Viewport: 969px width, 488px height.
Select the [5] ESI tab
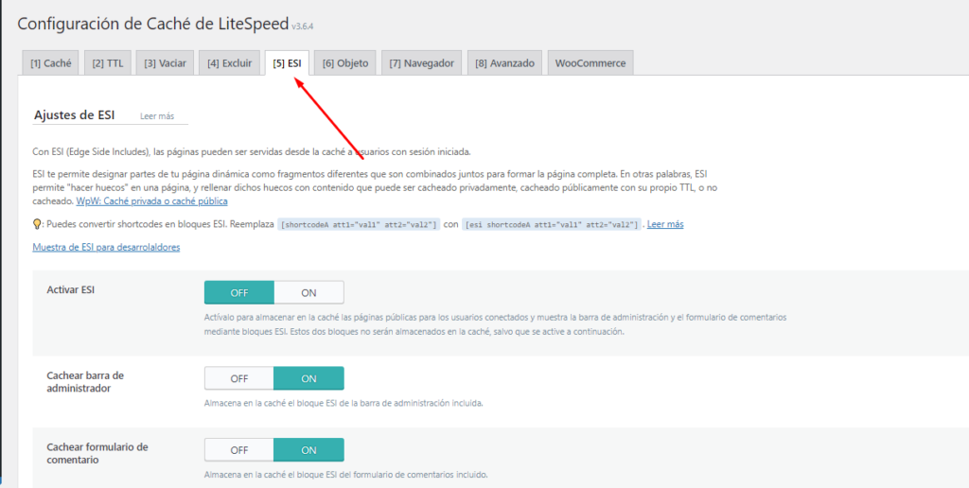287,63
